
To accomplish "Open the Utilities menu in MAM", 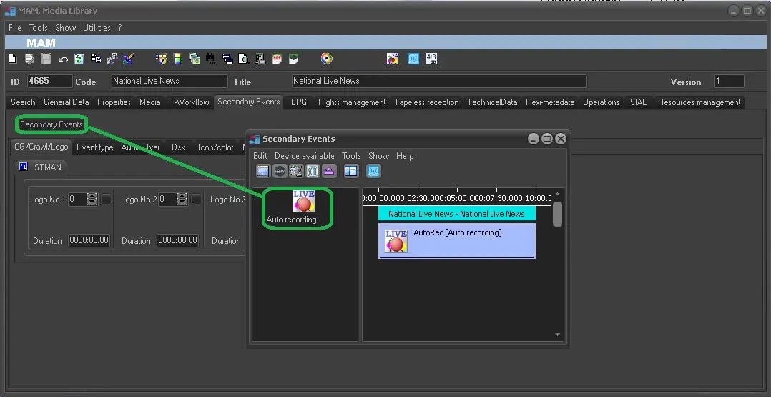I will click(97, 28).
